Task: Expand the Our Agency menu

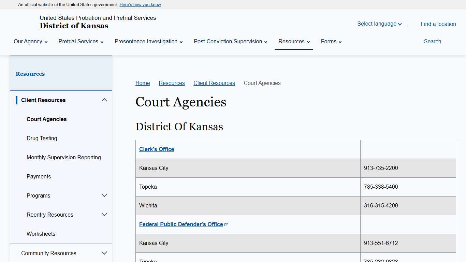Action: 30,41
